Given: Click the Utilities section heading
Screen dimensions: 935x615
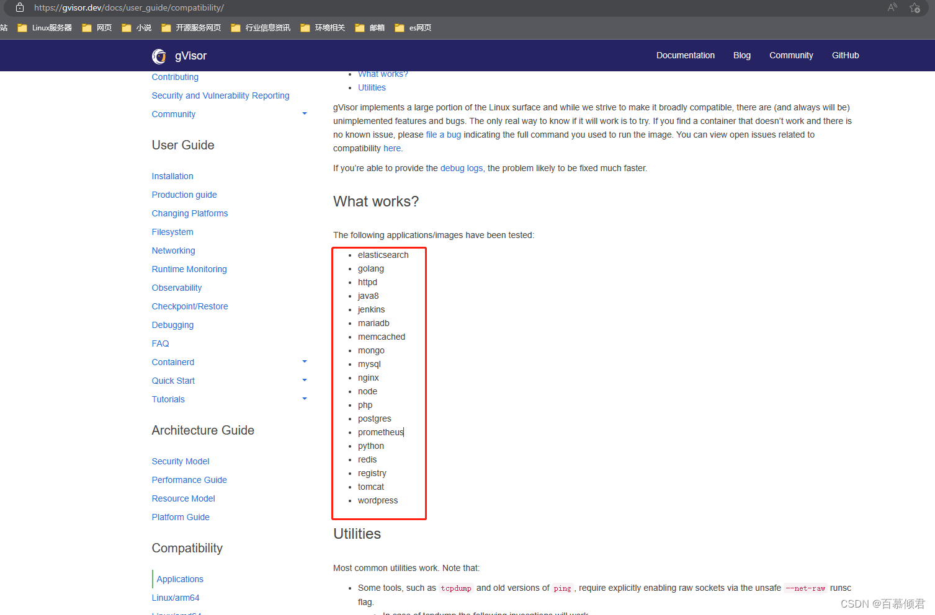Looking at the screenshot, I should (357, 534).
